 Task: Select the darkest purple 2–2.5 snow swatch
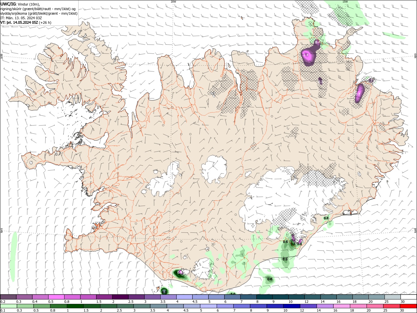point(120,297)
